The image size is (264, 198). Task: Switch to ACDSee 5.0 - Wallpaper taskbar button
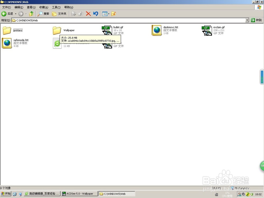point(79,194)
